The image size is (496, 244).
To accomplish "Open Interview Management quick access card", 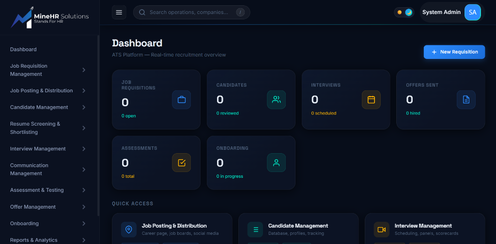I will pyautogui.click(x=425, y=229).
